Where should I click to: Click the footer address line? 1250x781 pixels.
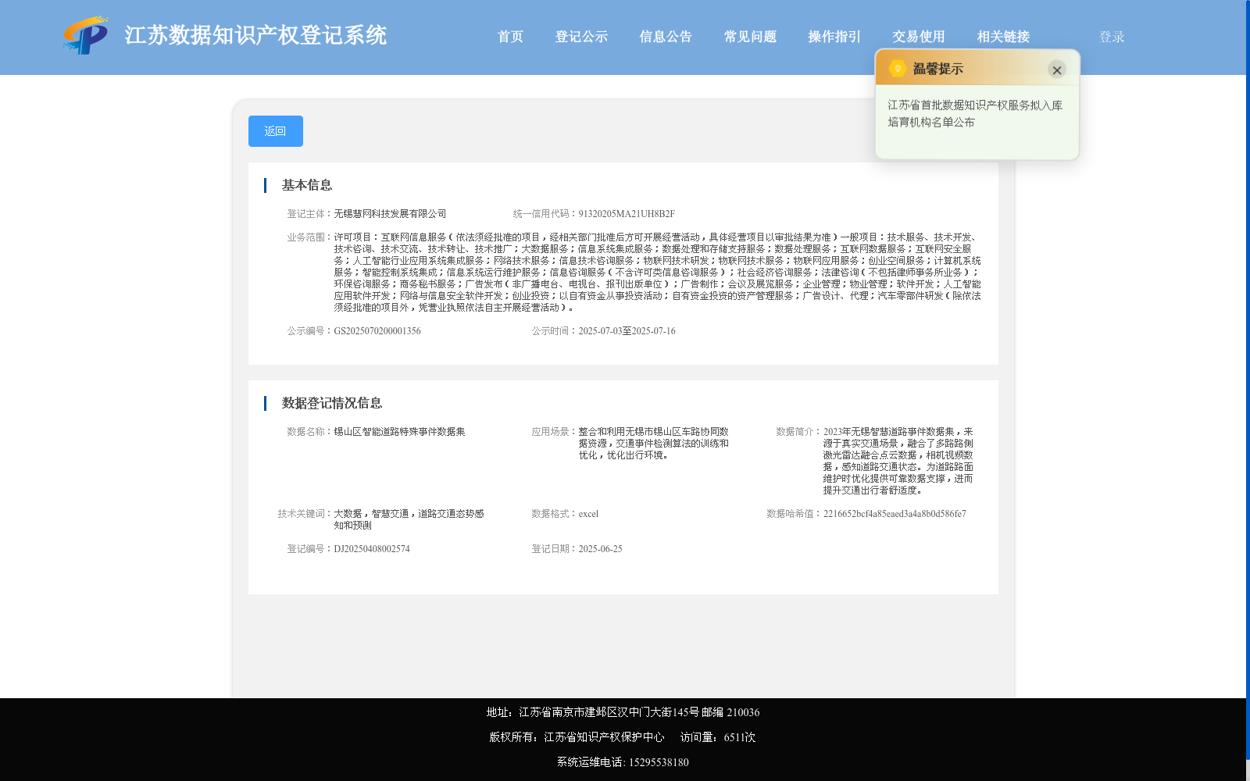(x=623, y=712)
